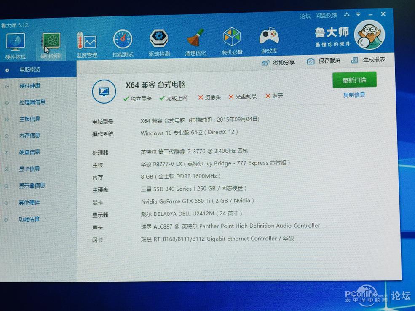Click the Windows 10 专业版 64位 value
The width and height of the screenshot is (415, 311).
point(189,132)
